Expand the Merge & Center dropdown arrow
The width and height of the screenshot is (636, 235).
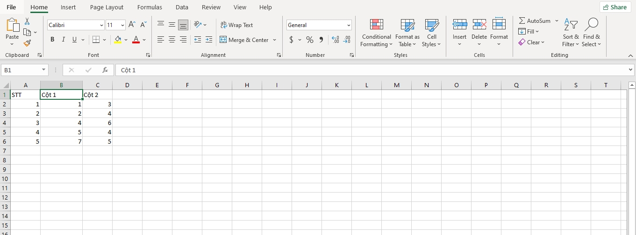[275, 40]
